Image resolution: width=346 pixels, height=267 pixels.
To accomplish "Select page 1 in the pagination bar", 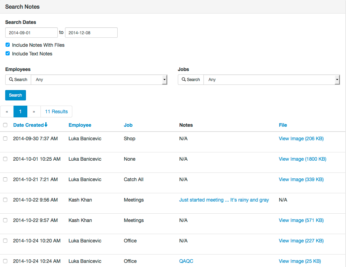I will pyautogui.click(x=20, y=111).
